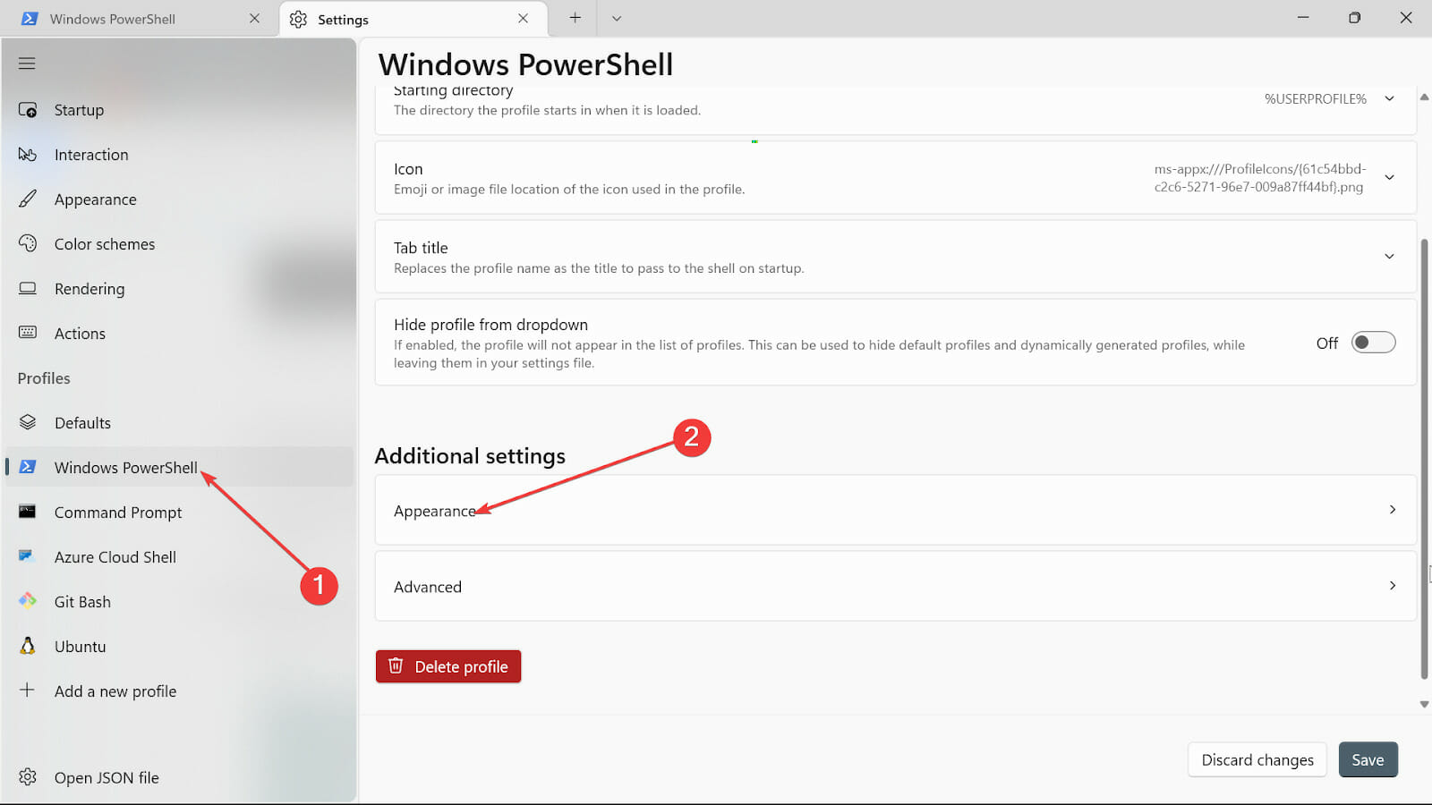Click the %USERPROFILE% value
Viewport: 1432px width, 805px height.
tap(1315, 98)
